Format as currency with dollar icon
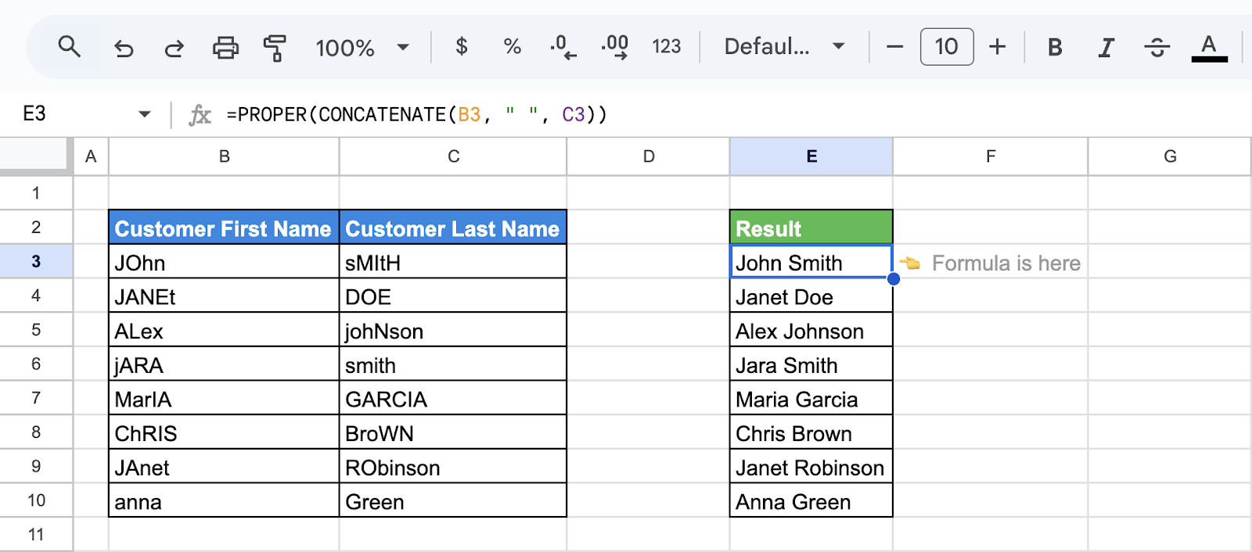Viewport: 1252px width, 552px height. [x=462, y=47]
